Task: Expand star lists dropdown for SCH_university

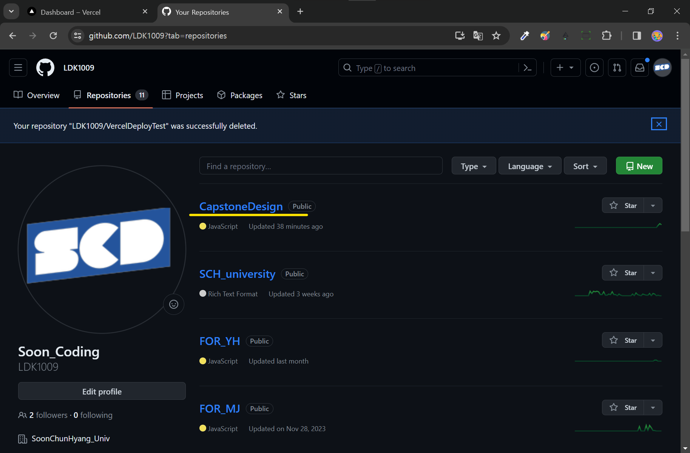Action: [653, 273]
